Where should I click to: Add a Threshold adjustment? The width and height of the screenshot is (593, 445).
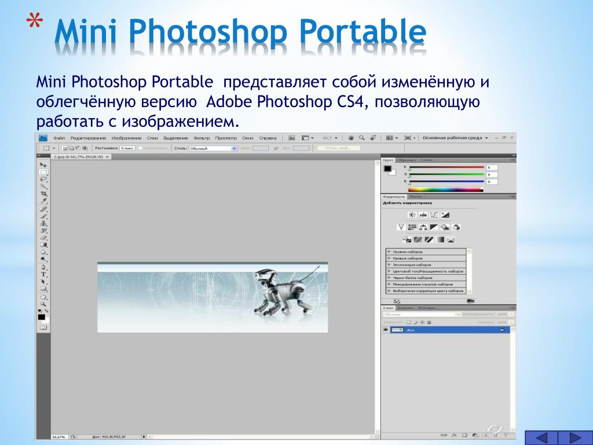429,239
